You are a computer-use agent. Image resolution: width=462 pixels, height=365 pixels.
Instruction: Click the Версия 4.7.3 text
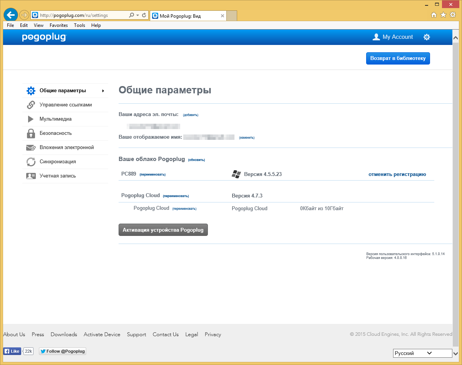(247, 196)
